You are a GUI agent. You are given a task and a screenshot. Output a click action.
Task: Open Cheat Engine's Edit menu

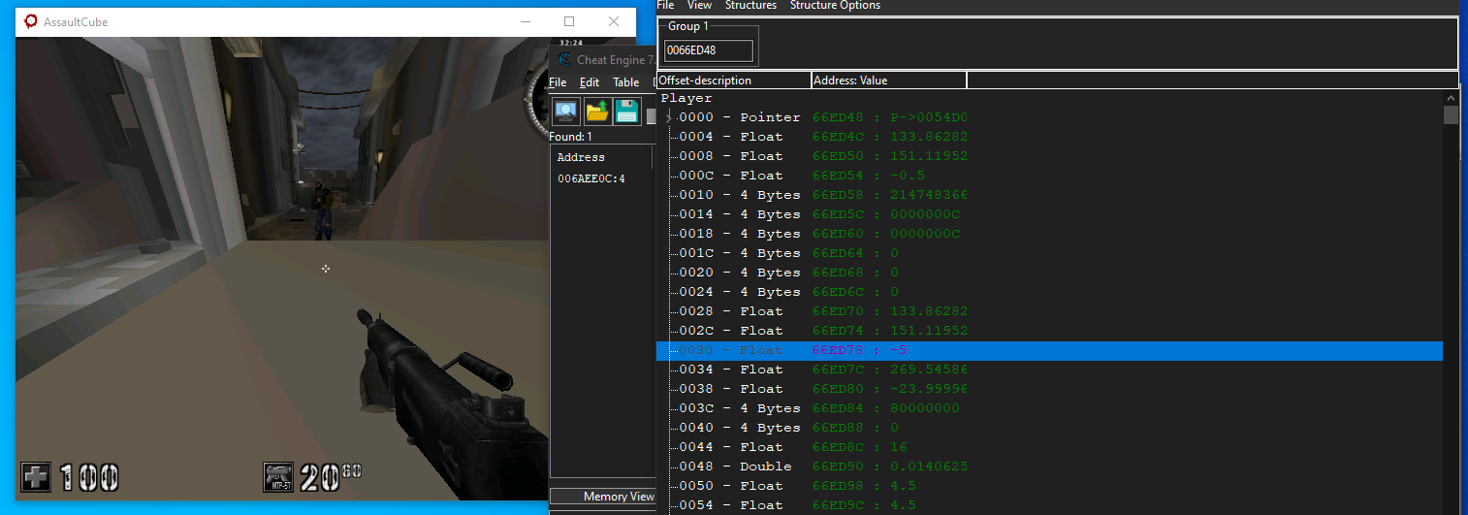coord(590,82)
